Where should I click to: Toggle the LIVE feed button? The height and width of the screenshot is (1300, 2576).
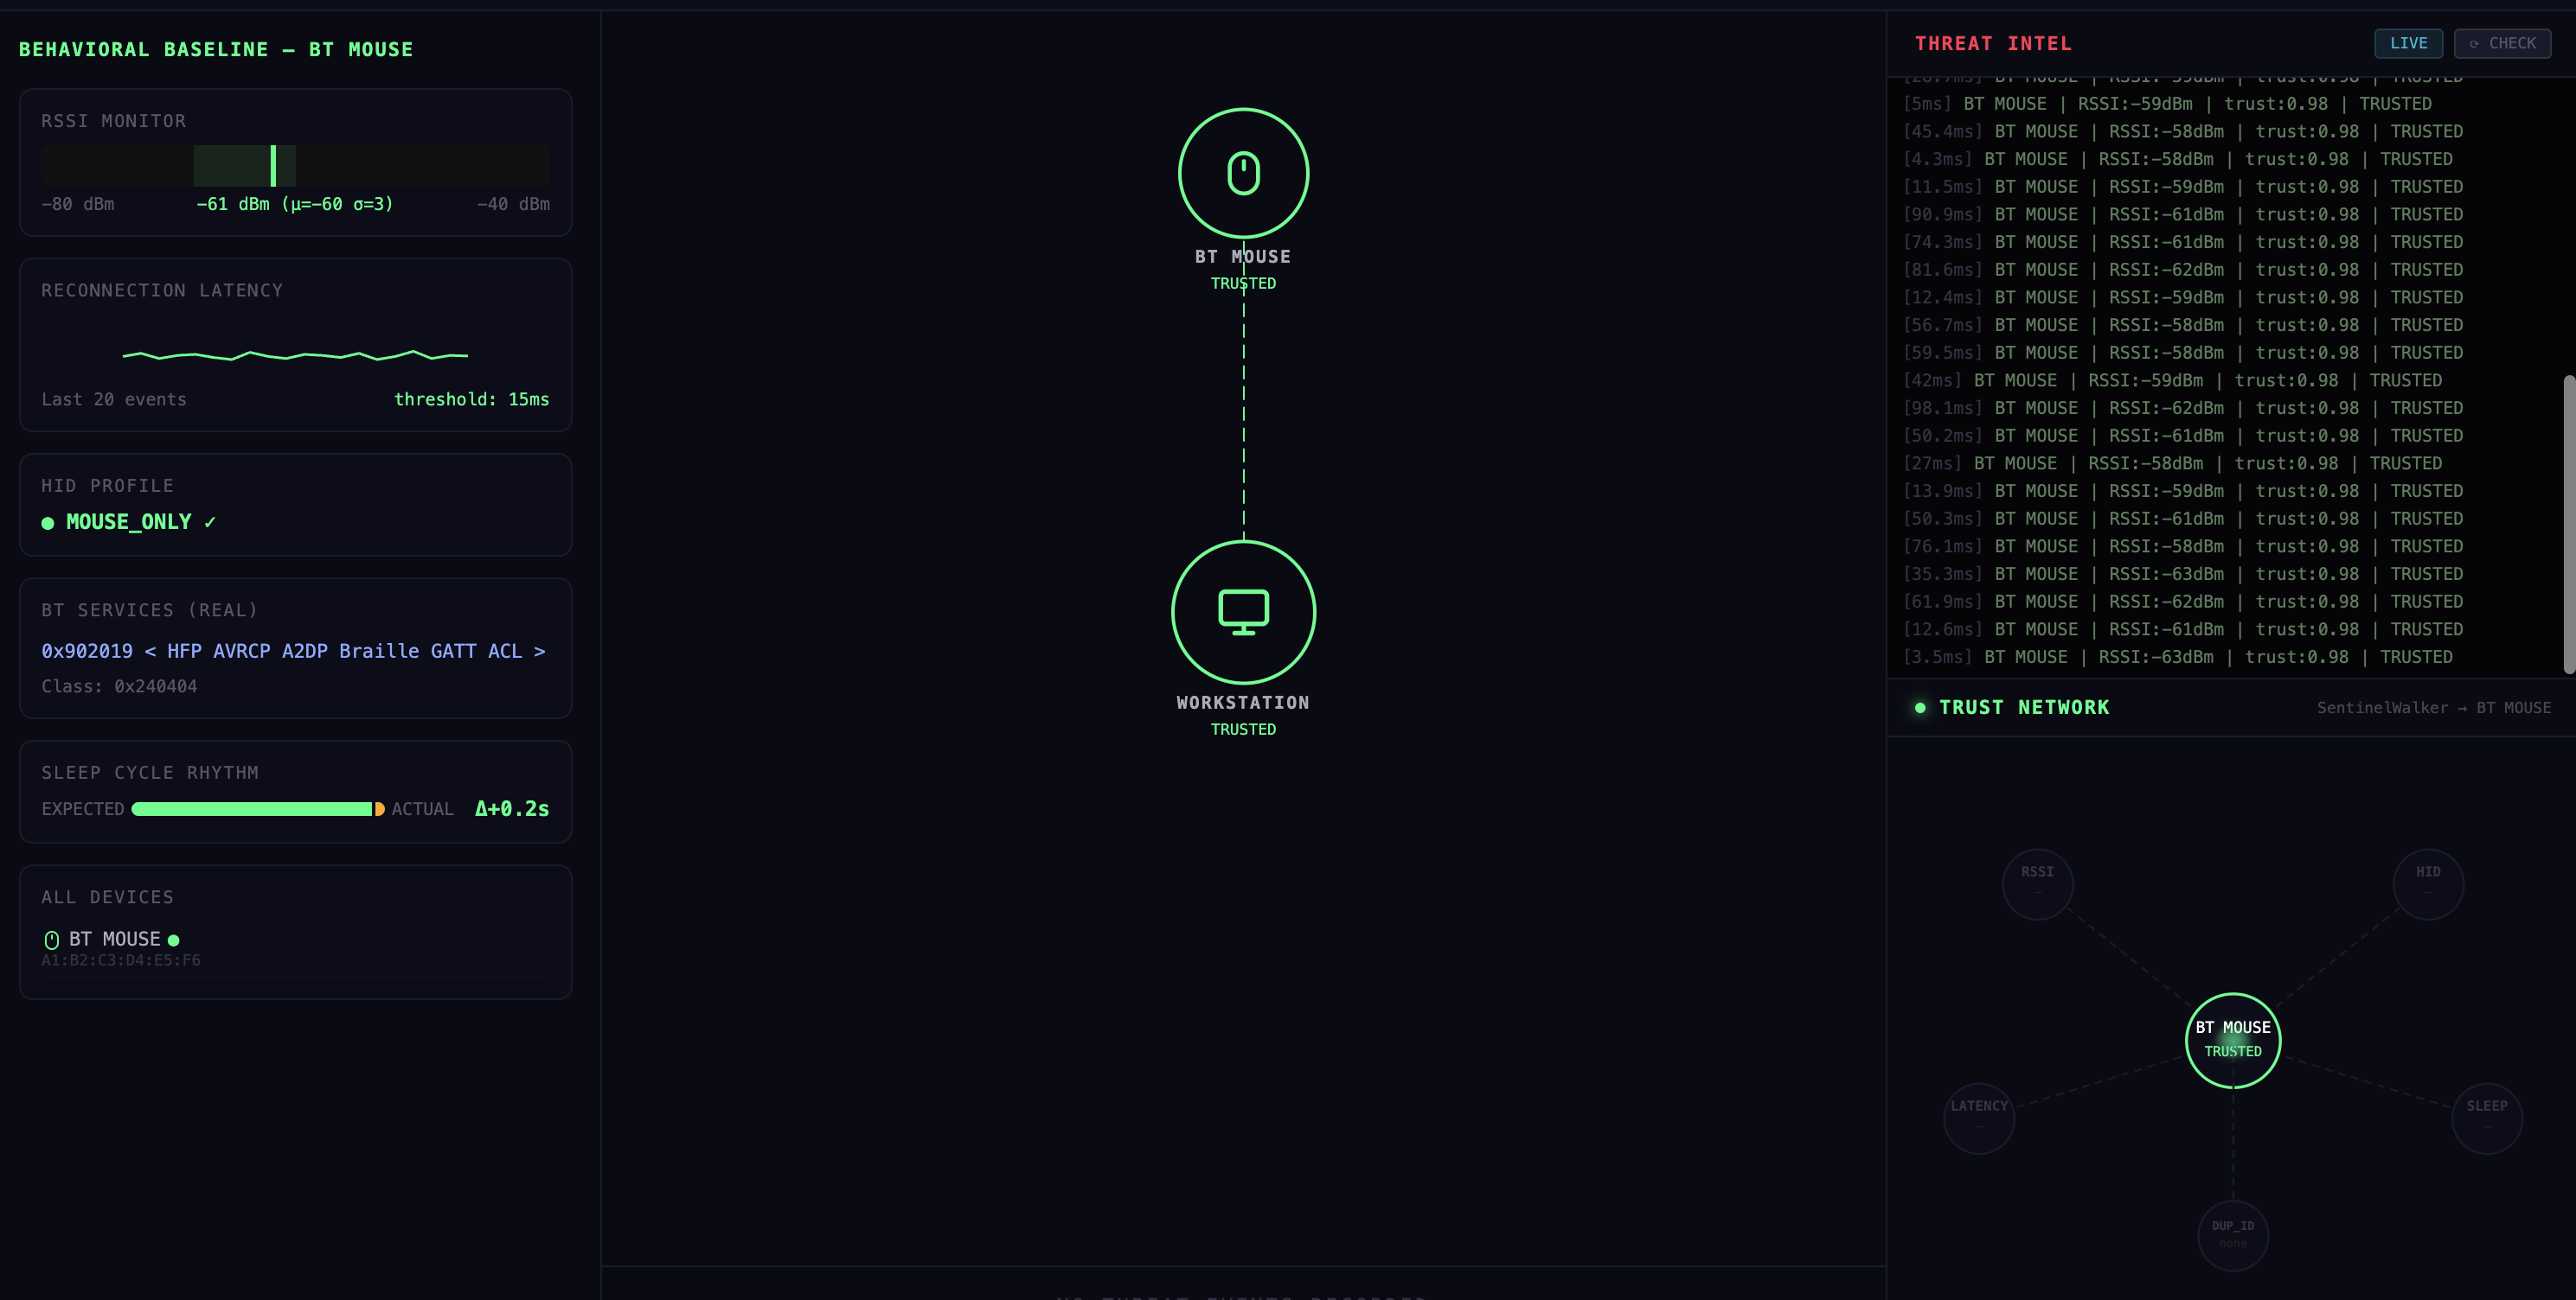point(2407,43)
